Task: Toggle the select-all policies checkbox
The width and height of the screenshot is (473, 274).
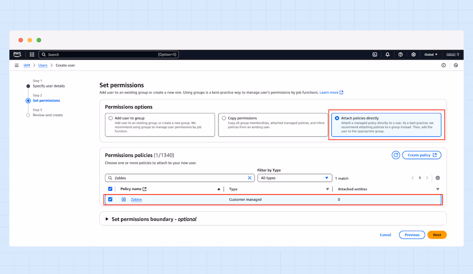Action: [110, 189]
